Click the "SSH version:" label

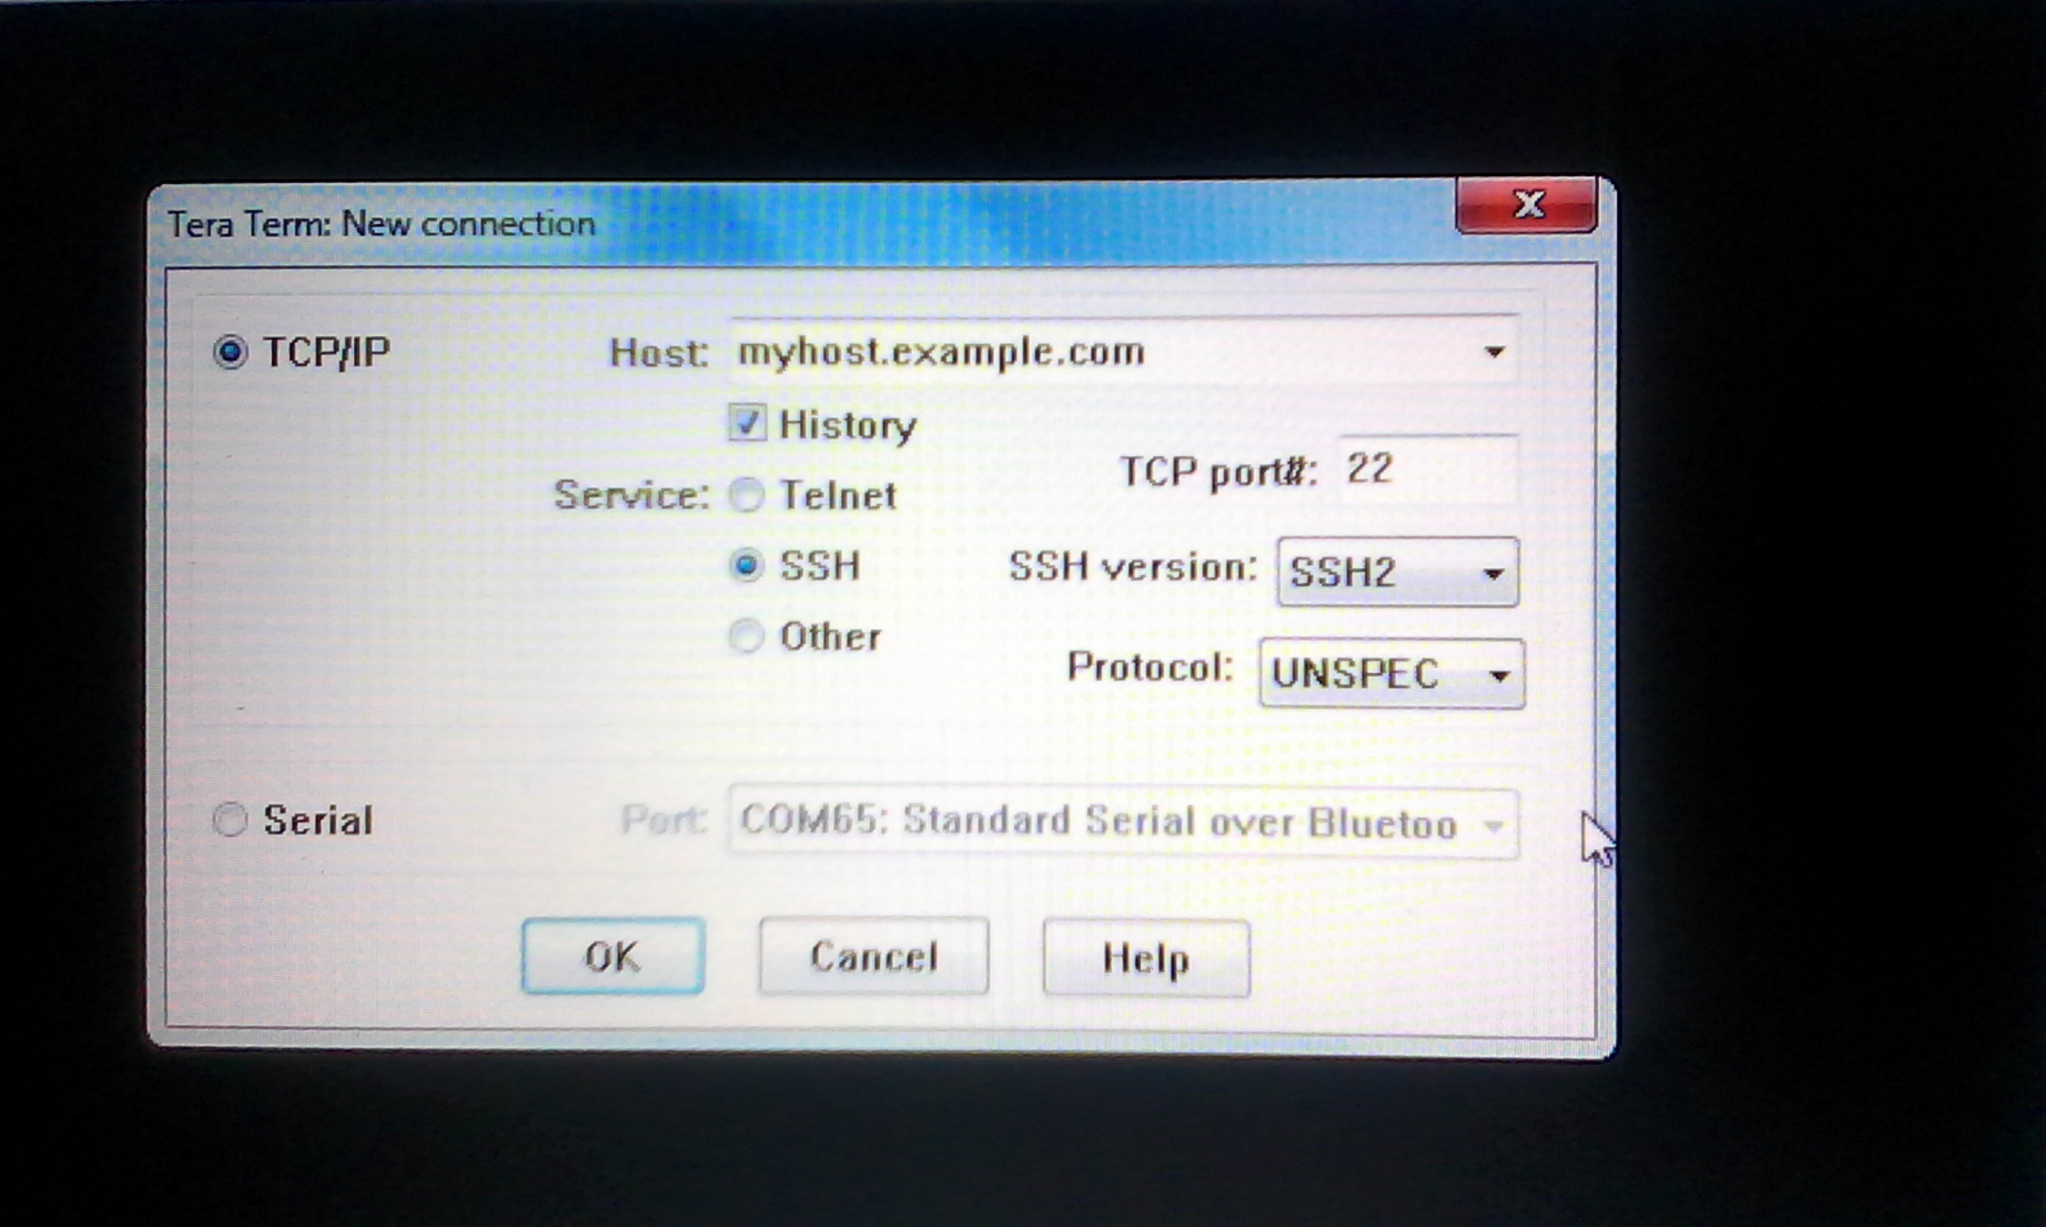(x=1133, y=567)
